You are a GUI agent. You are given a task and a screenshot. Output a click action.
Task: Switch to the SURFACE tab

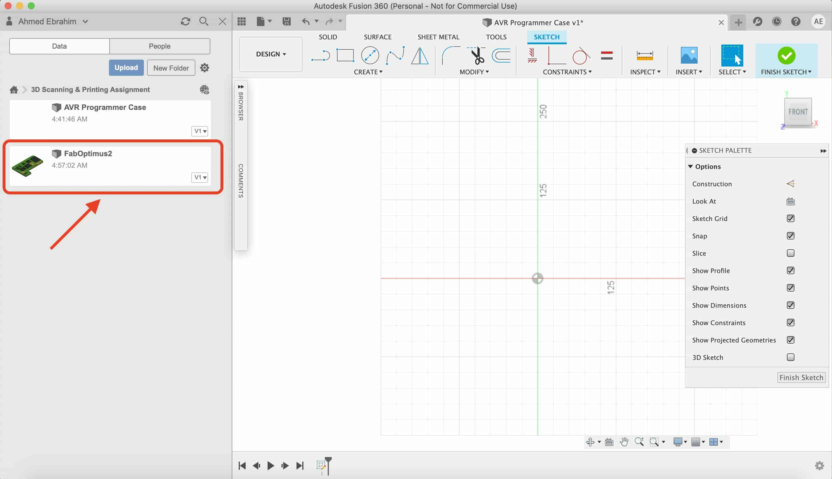pyautogui.click(x=377, y=37)
